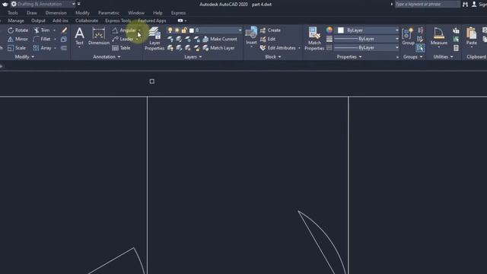The height and width of the screenshot is (274, 487).
Task: Expand the Properties panel
Action: (x=349, y=57)
